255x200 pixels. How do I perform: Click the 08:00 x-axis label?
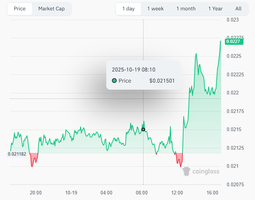coord(142,193)
